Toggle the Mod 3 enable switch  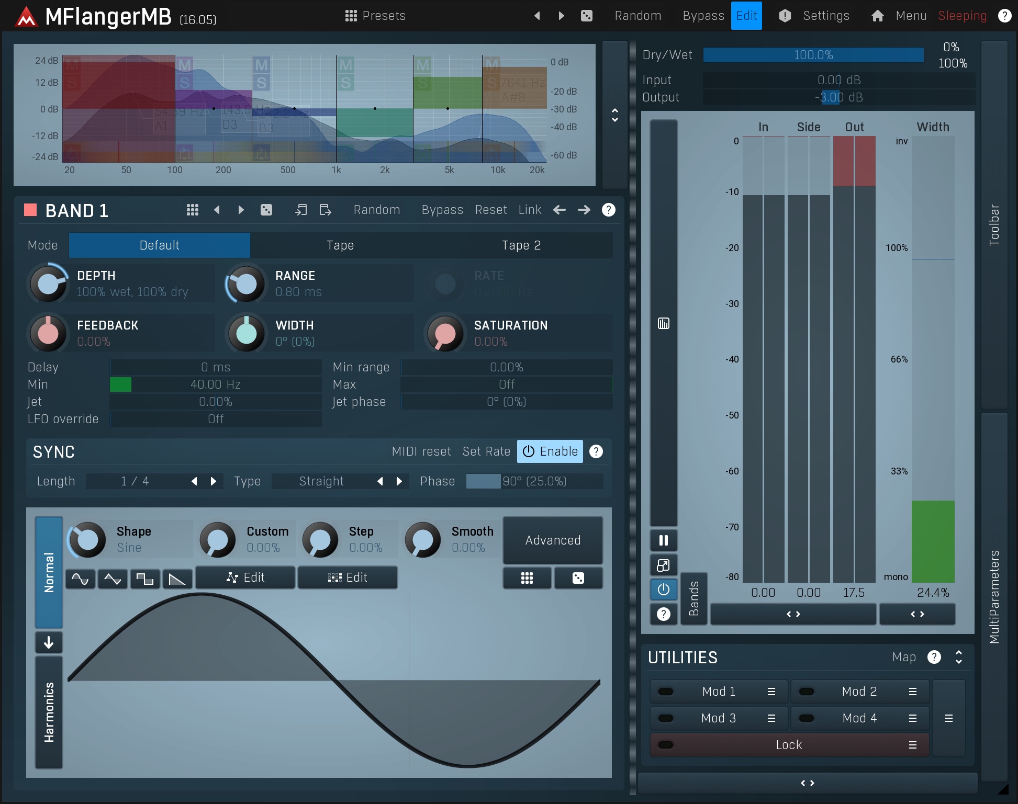[x=666, y=718]
